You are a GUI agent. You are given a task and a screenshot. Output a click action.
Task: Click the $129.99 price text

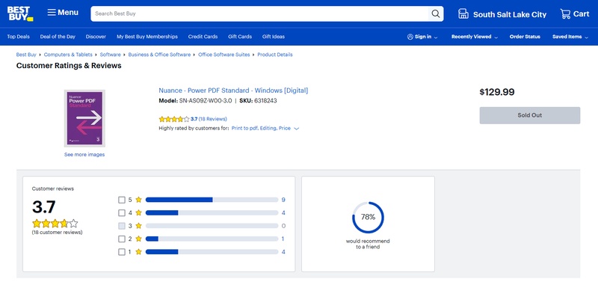point(497,92)
